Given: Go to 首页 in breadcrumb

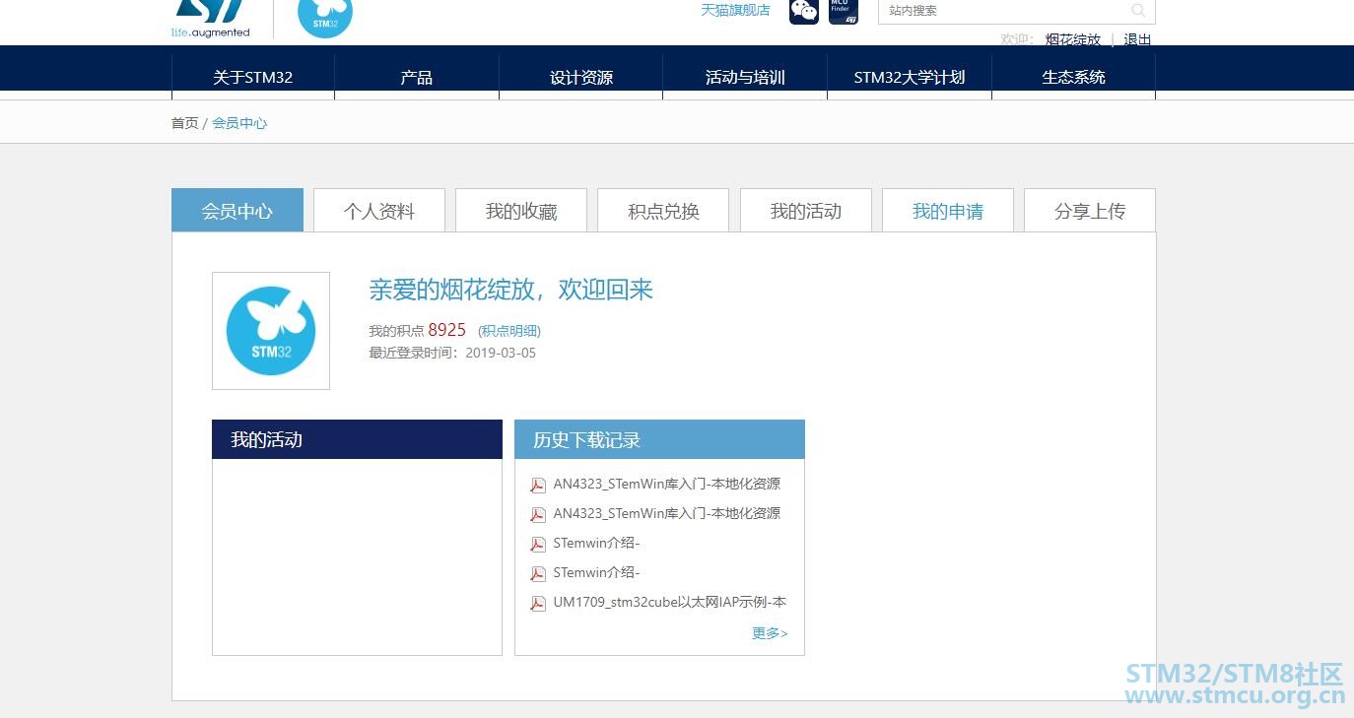Looking at the screenshot, I should click(184, 123).
